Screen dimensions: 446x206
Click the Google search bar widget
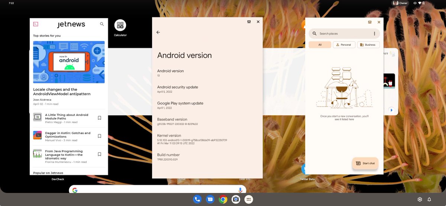158,190
